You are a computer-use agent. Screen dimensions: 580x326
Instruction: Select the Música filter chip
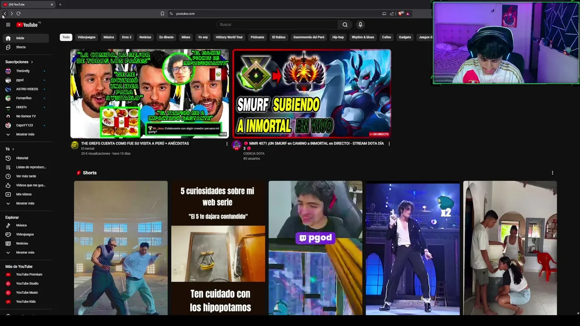[x=109, y=37]
